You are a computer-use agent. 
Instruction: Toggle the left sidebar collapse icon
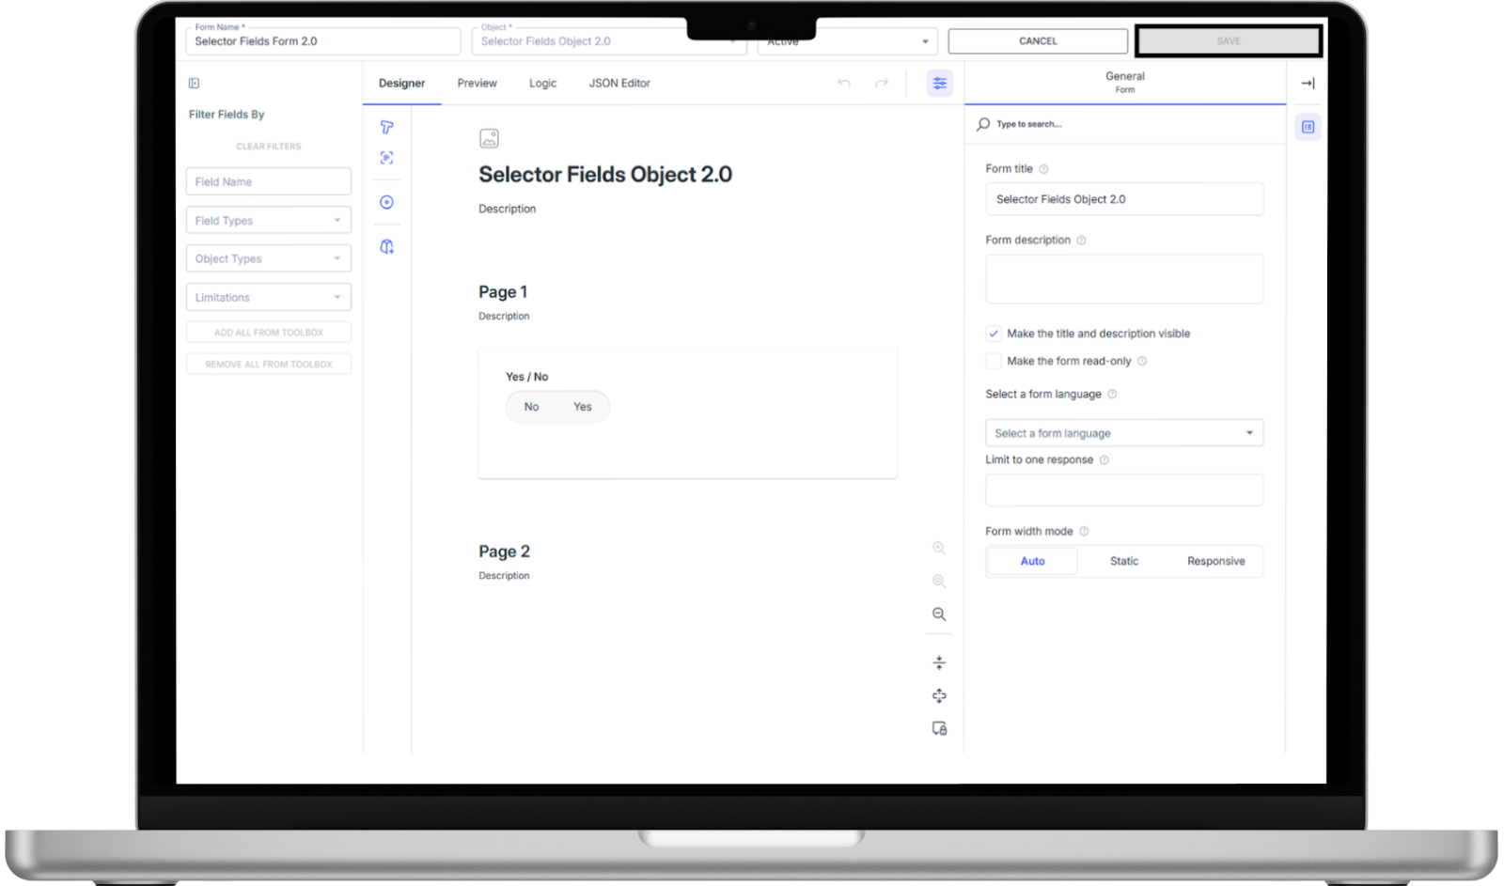coord(194,84)
